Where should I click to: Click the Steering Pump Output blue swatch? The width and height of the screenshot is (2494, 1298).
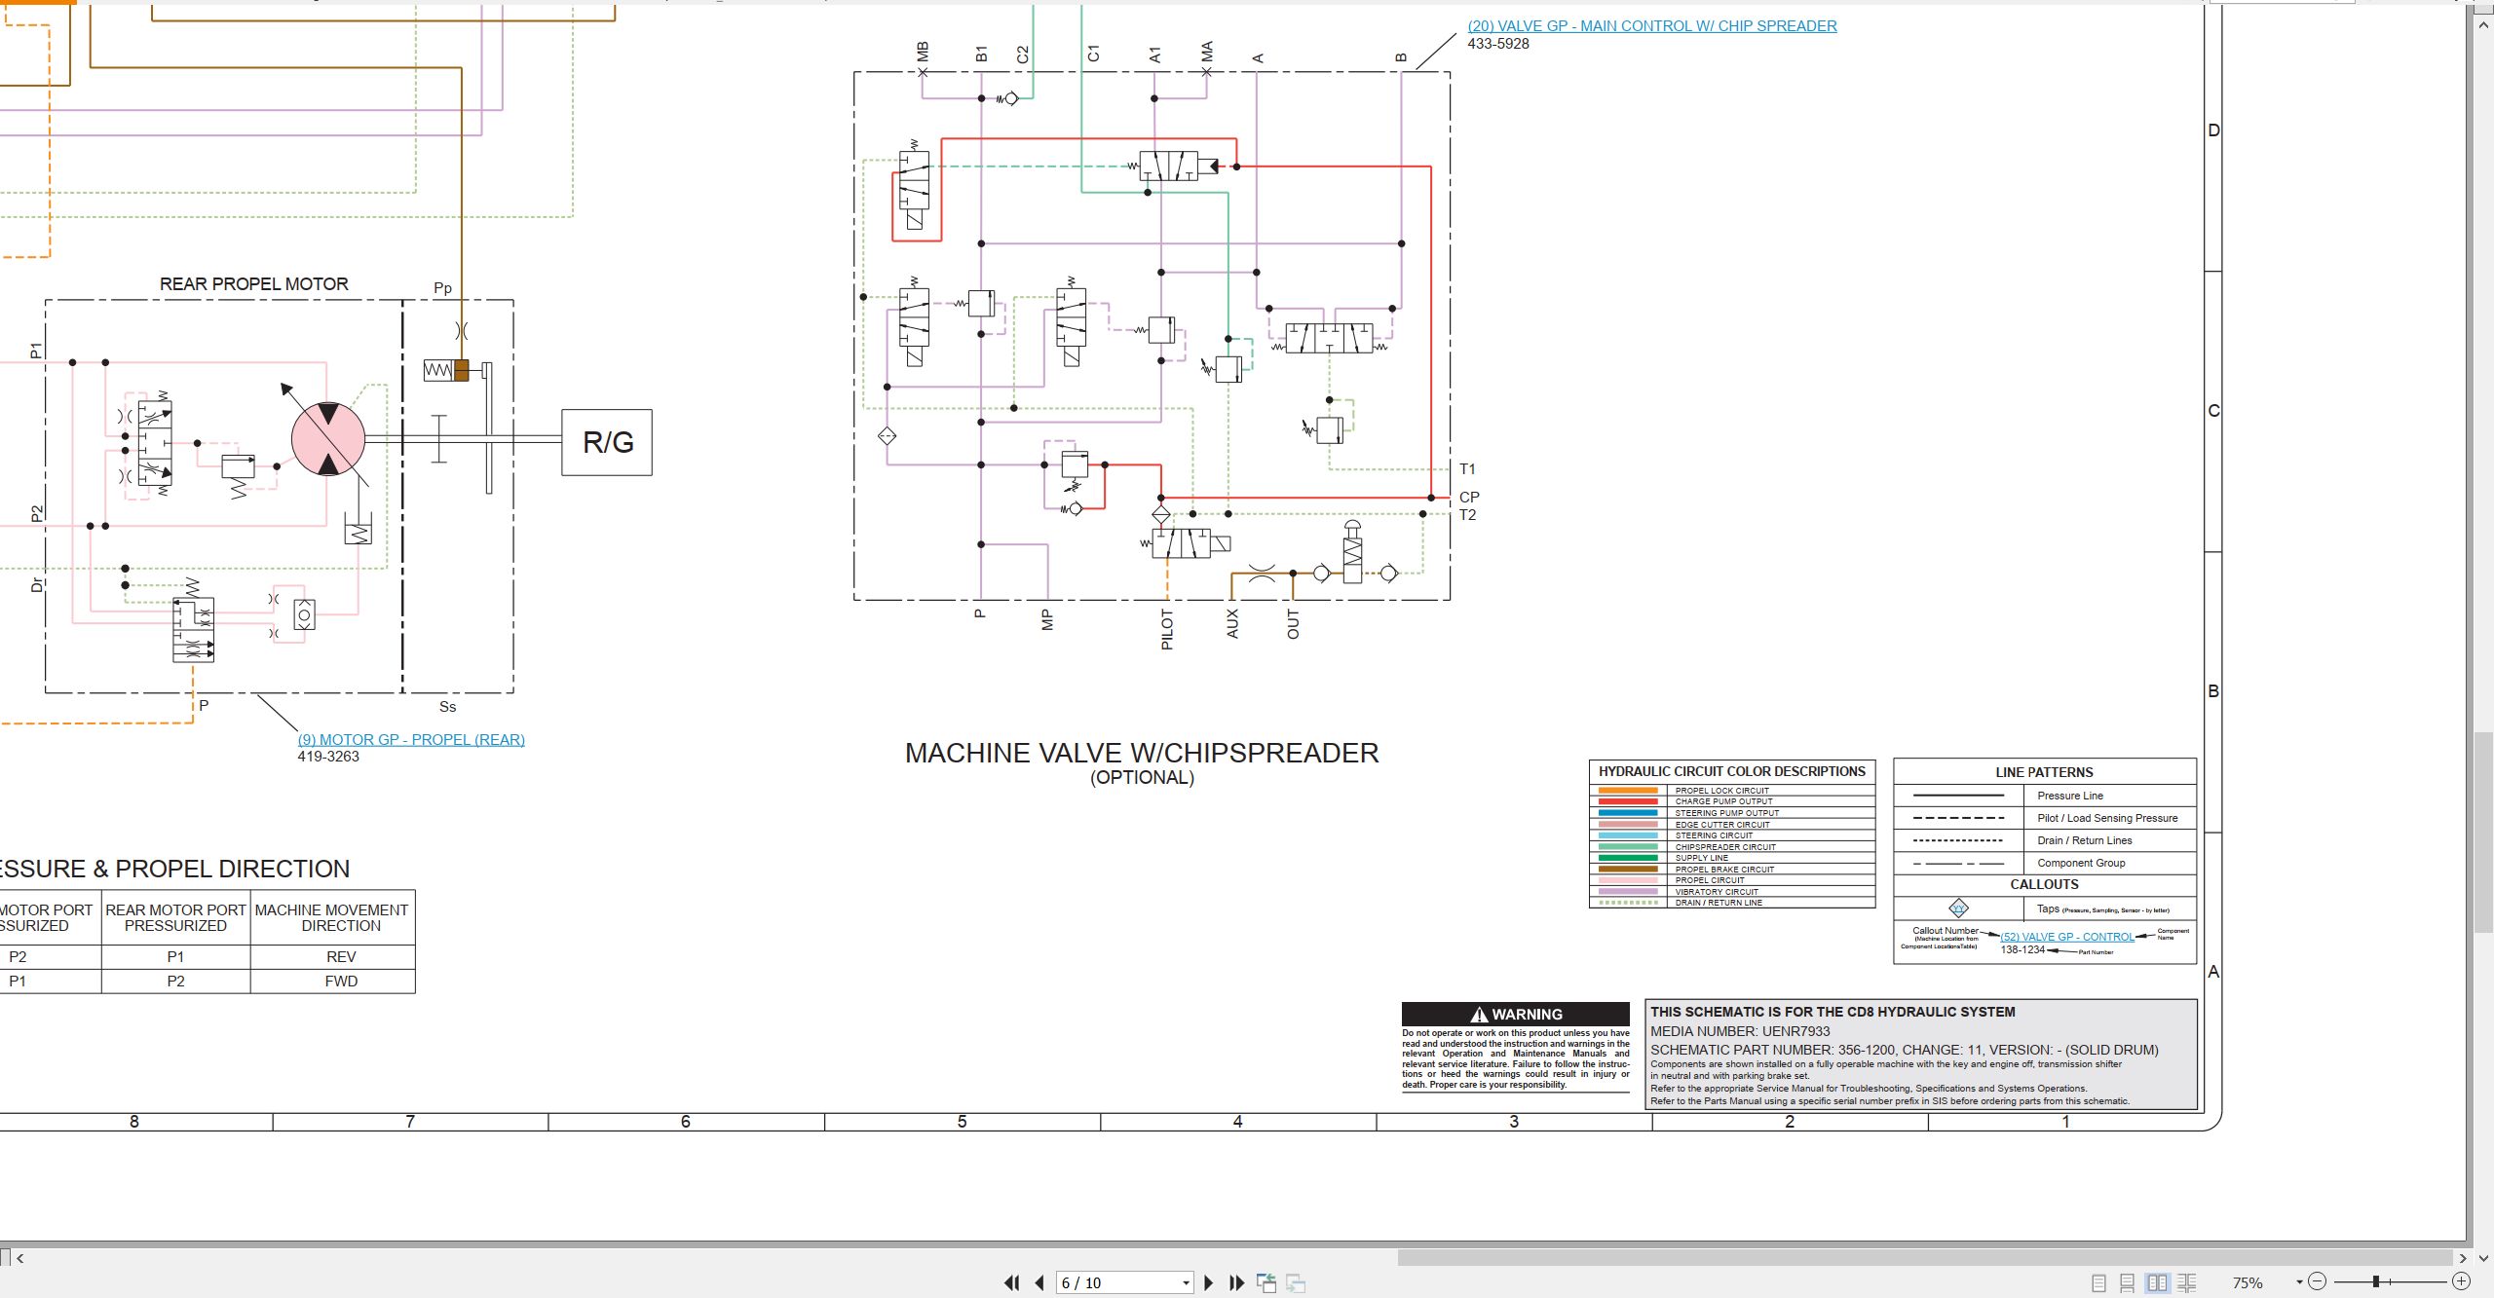1628,813
